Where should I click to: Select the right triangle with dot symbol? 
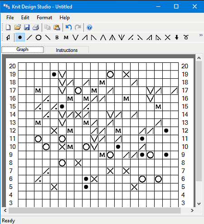pos(149,37)
